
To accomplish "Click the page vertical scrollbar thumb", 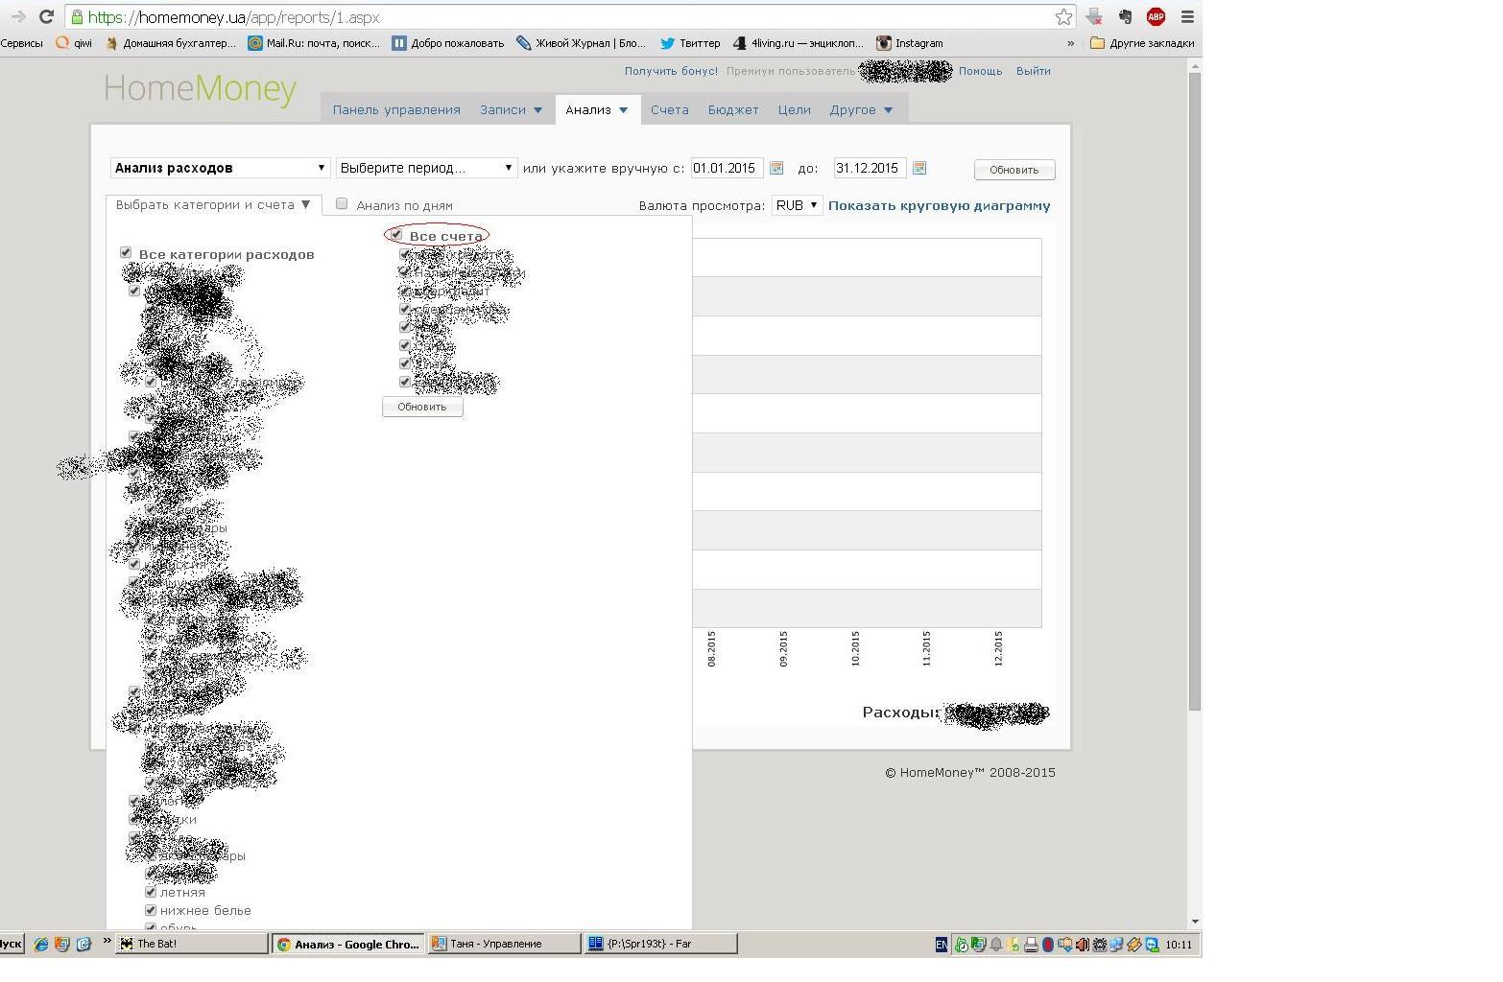I will coord(1195,390).
